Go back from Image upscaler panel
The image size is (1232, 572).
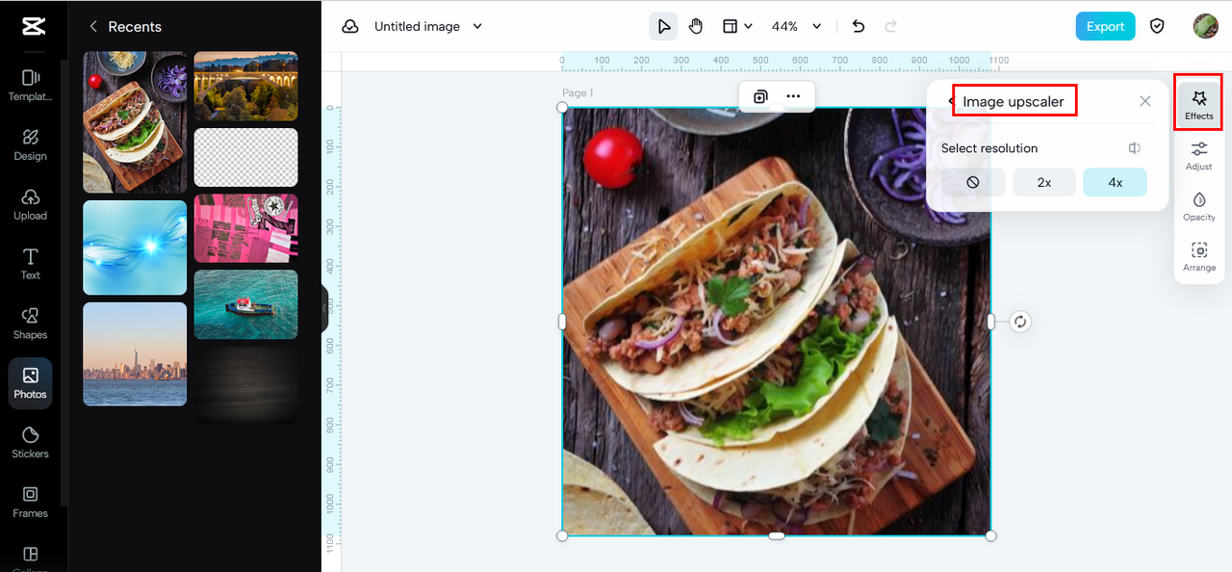[951, 101]
